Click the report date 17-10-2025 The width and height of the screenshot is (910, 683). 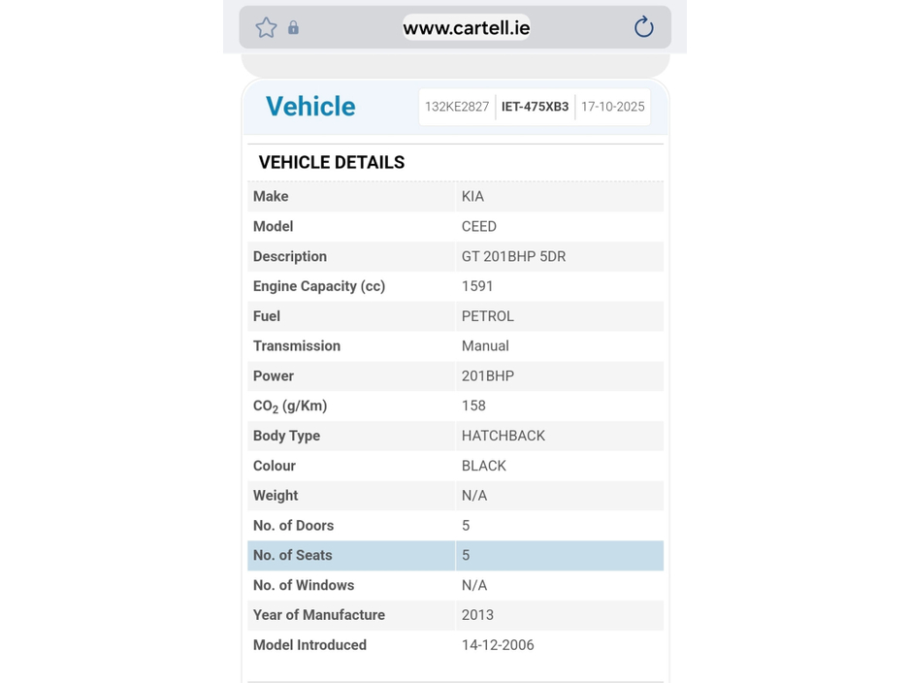pos(612,107)
